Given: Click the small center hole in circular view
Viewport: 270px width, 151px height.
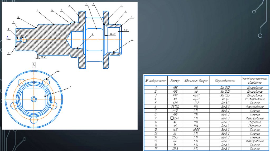Looking at the screenshot, I should pyautogui.click(x=34, y=99).
